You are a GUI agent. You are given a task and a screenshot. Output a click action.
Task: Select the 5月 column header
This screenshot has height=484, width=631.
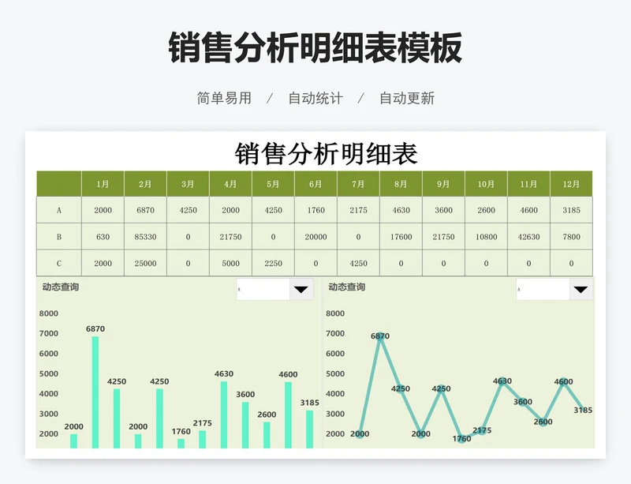pos(273,184)
